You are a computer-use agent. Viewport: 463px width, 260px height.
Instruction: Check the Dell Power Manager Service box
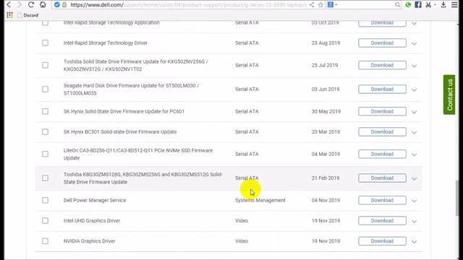(45, 200)
